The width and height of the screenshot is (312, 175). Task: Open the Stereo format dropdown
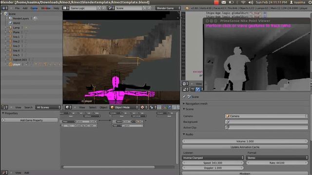[x=277, y=157]
